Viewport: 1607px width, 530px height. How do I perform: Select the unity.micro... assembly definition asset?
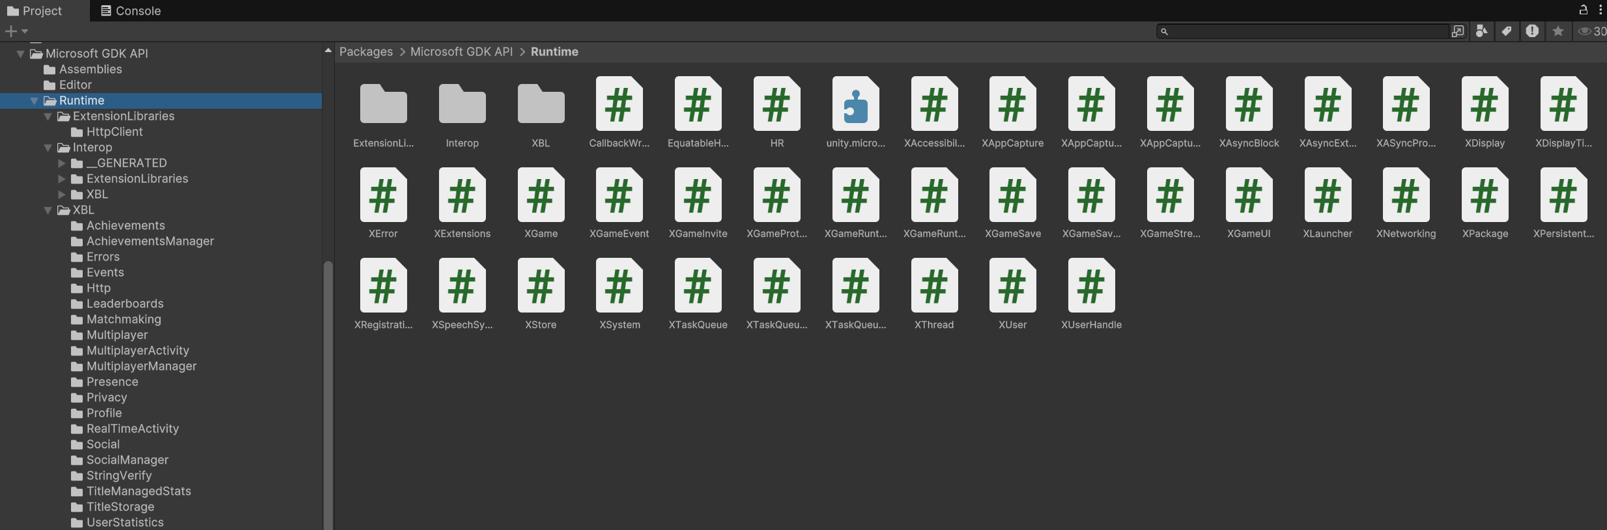[855, 112]
